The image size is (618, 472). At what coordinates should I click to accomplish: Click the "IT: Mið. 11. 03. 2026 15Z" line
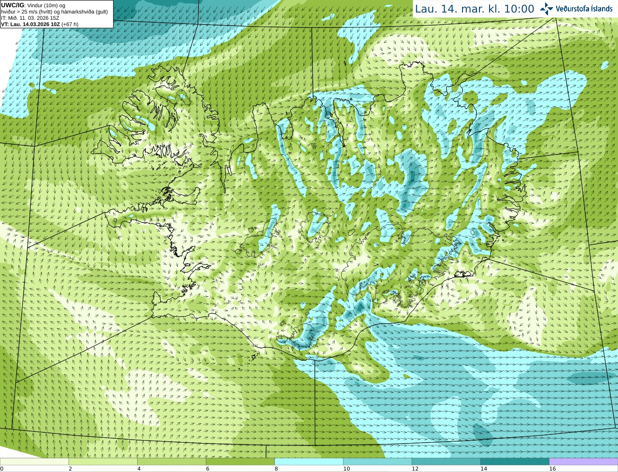click(x=30, y=18)
